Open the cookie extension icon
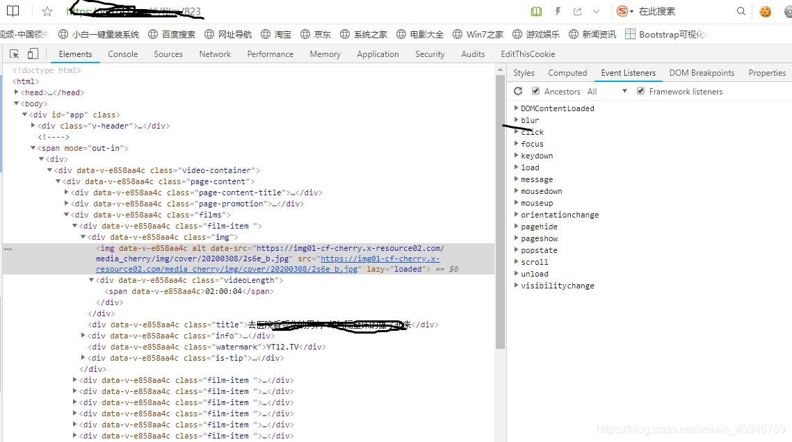Image resolution: width=792 pixels, height=442 pixels. [766, 12]
